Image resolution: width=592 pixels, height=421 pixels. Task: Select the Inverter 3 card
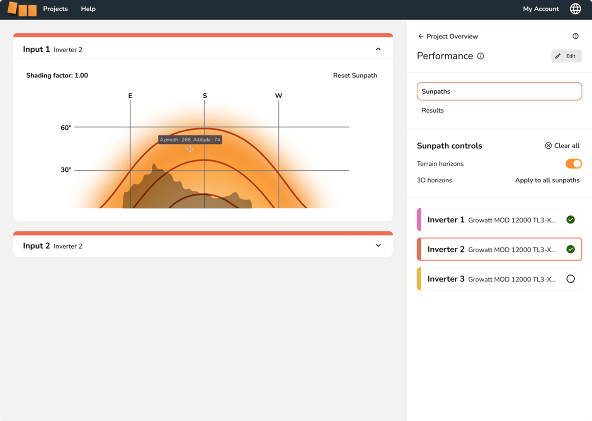[499, 279]
